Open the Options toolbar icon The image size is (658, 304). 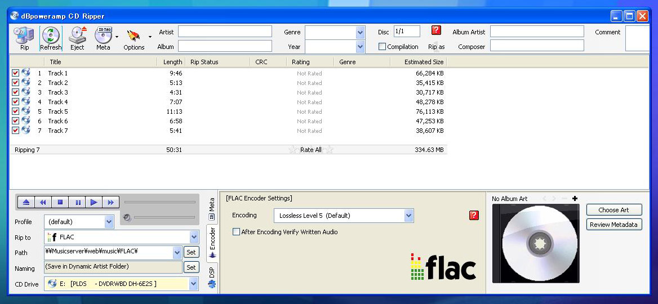[x=134, y=39]
